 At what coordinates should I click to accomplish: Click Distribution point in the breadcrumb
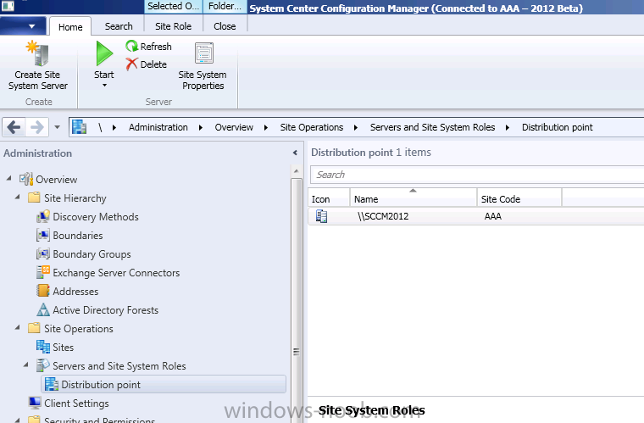[558, 127]
